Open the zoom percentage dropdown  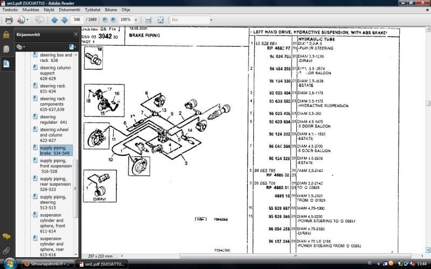point(136,20)
